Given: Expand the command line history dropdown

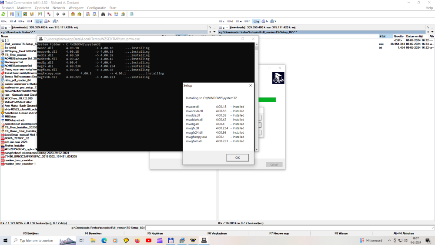Looking at the screenshot, I should [432, 228].
